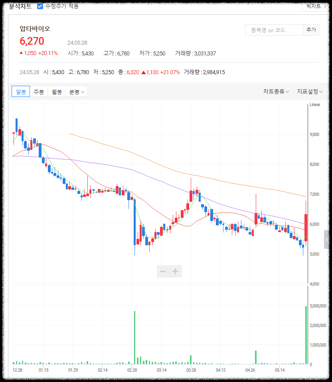Click the 종 : 6,320 closing value
The image size is (332, 382).
point(128,72)
